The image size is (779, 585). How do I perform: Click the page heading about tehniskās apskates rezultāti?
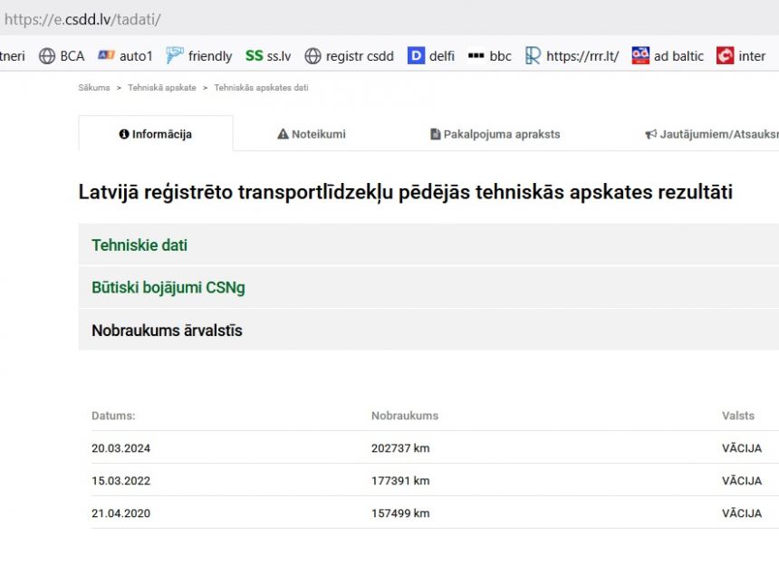coord(406,193)
